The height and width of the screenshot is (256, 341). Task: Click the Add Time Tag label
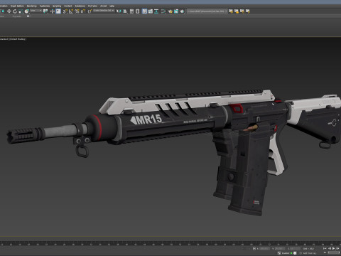pyautogui.click(x=310, y=253)
